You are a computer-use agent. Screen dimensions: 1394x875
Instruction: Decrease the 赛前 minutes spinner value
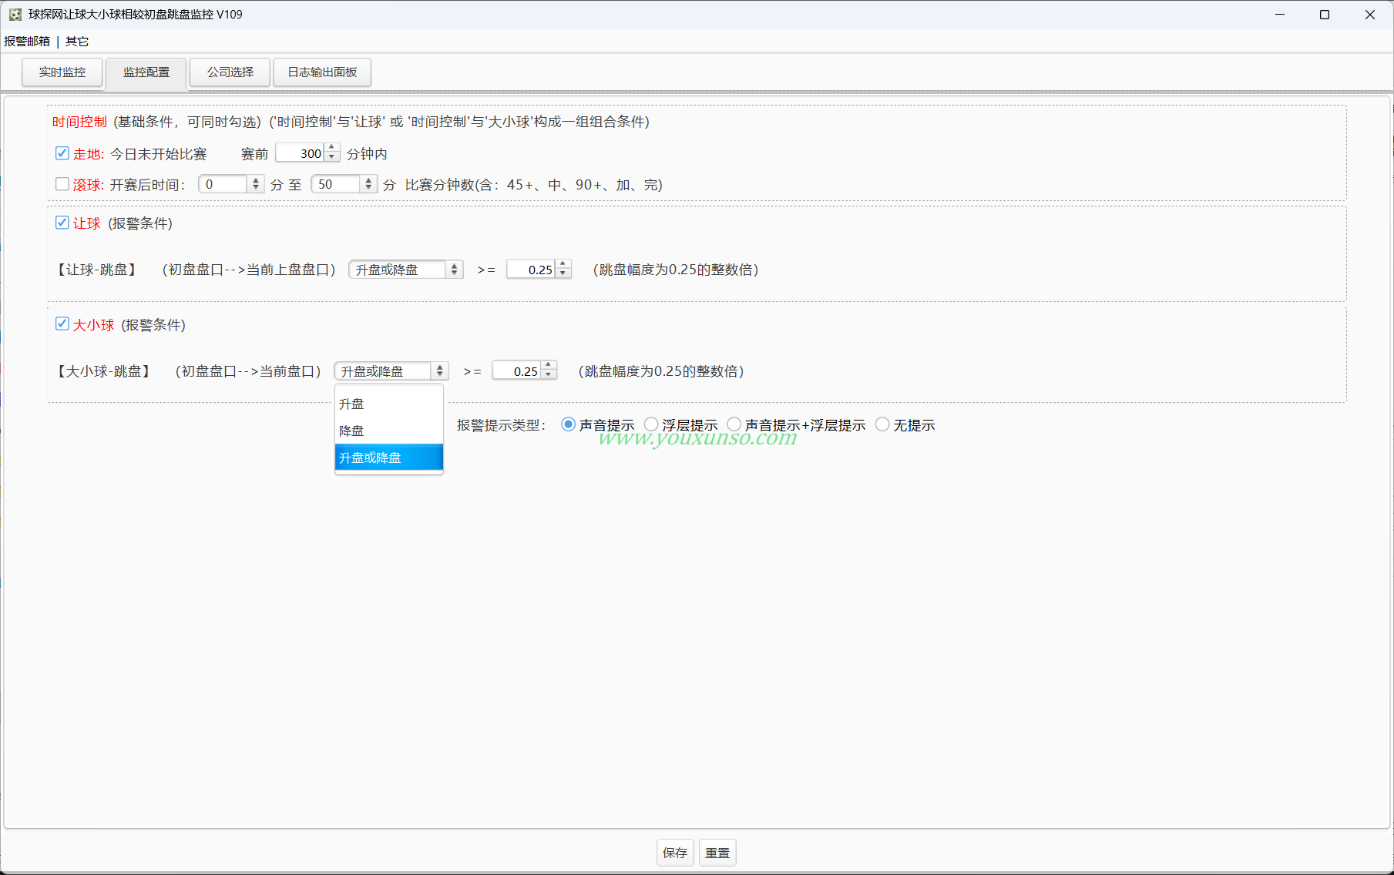tap(332, 158)
